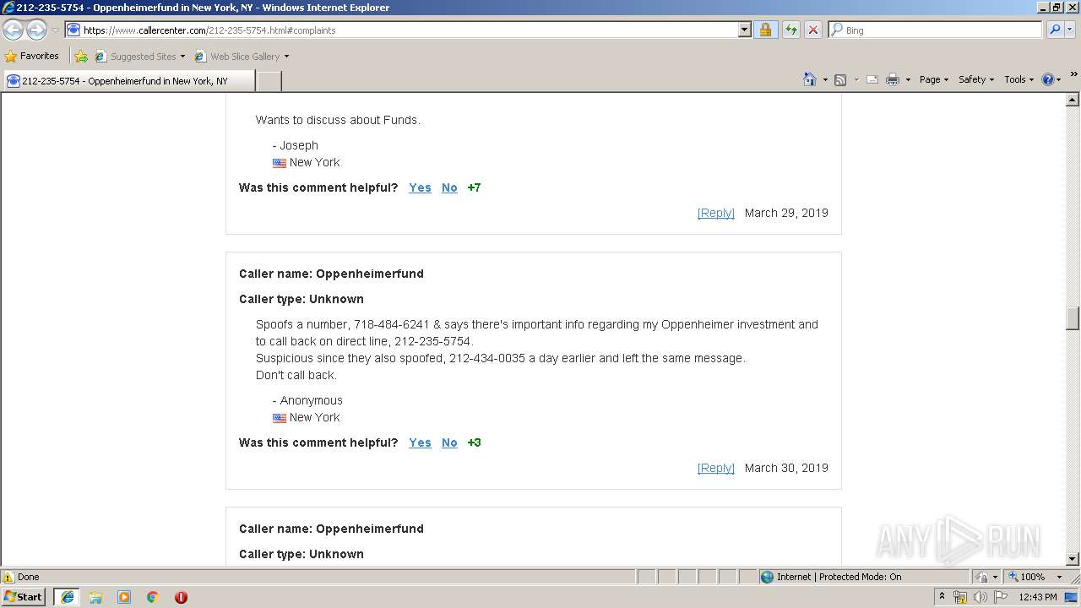Click the scroll up arrow of page scrollbar
The width and height of the screenshot is (1081, 608).
tap(1073, 100)
